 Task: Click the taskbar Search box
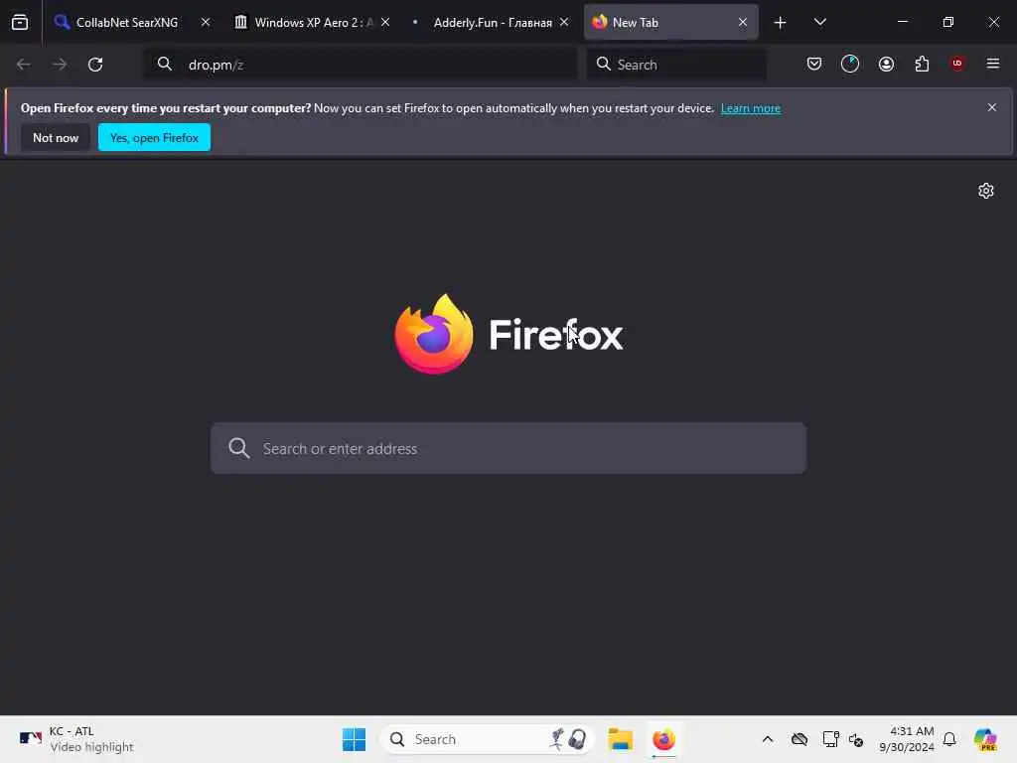(x=488, y=739)
